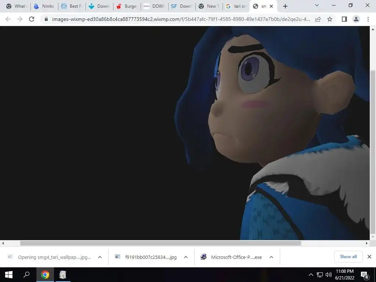
Task: Switch to the "New T" tab
Action: [209, 6]
